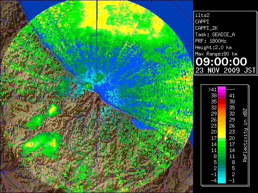Click the Reflectivity in dBZ legend title

(245, 135)
